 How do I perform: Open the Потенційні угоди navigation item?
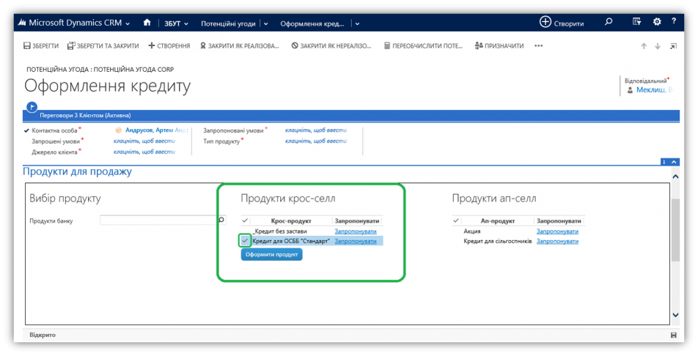228,23
